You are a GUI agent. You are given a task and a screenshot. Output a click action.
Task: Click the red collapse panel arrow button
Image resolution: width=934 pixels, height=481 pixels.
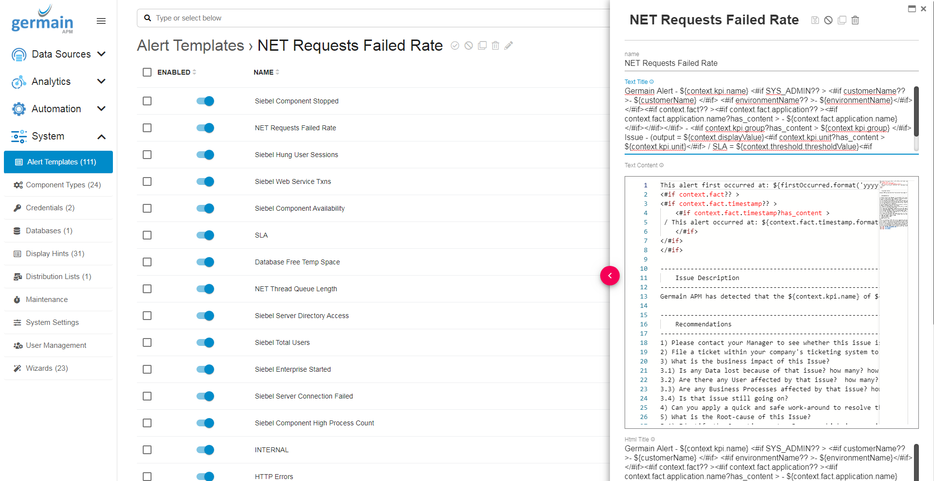coord(609,276)
